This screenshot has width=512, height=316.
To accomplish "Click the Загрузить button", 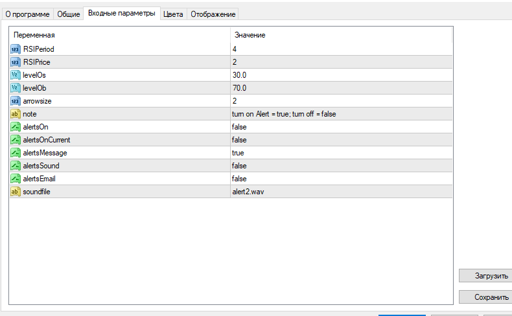I will (485, 276).
